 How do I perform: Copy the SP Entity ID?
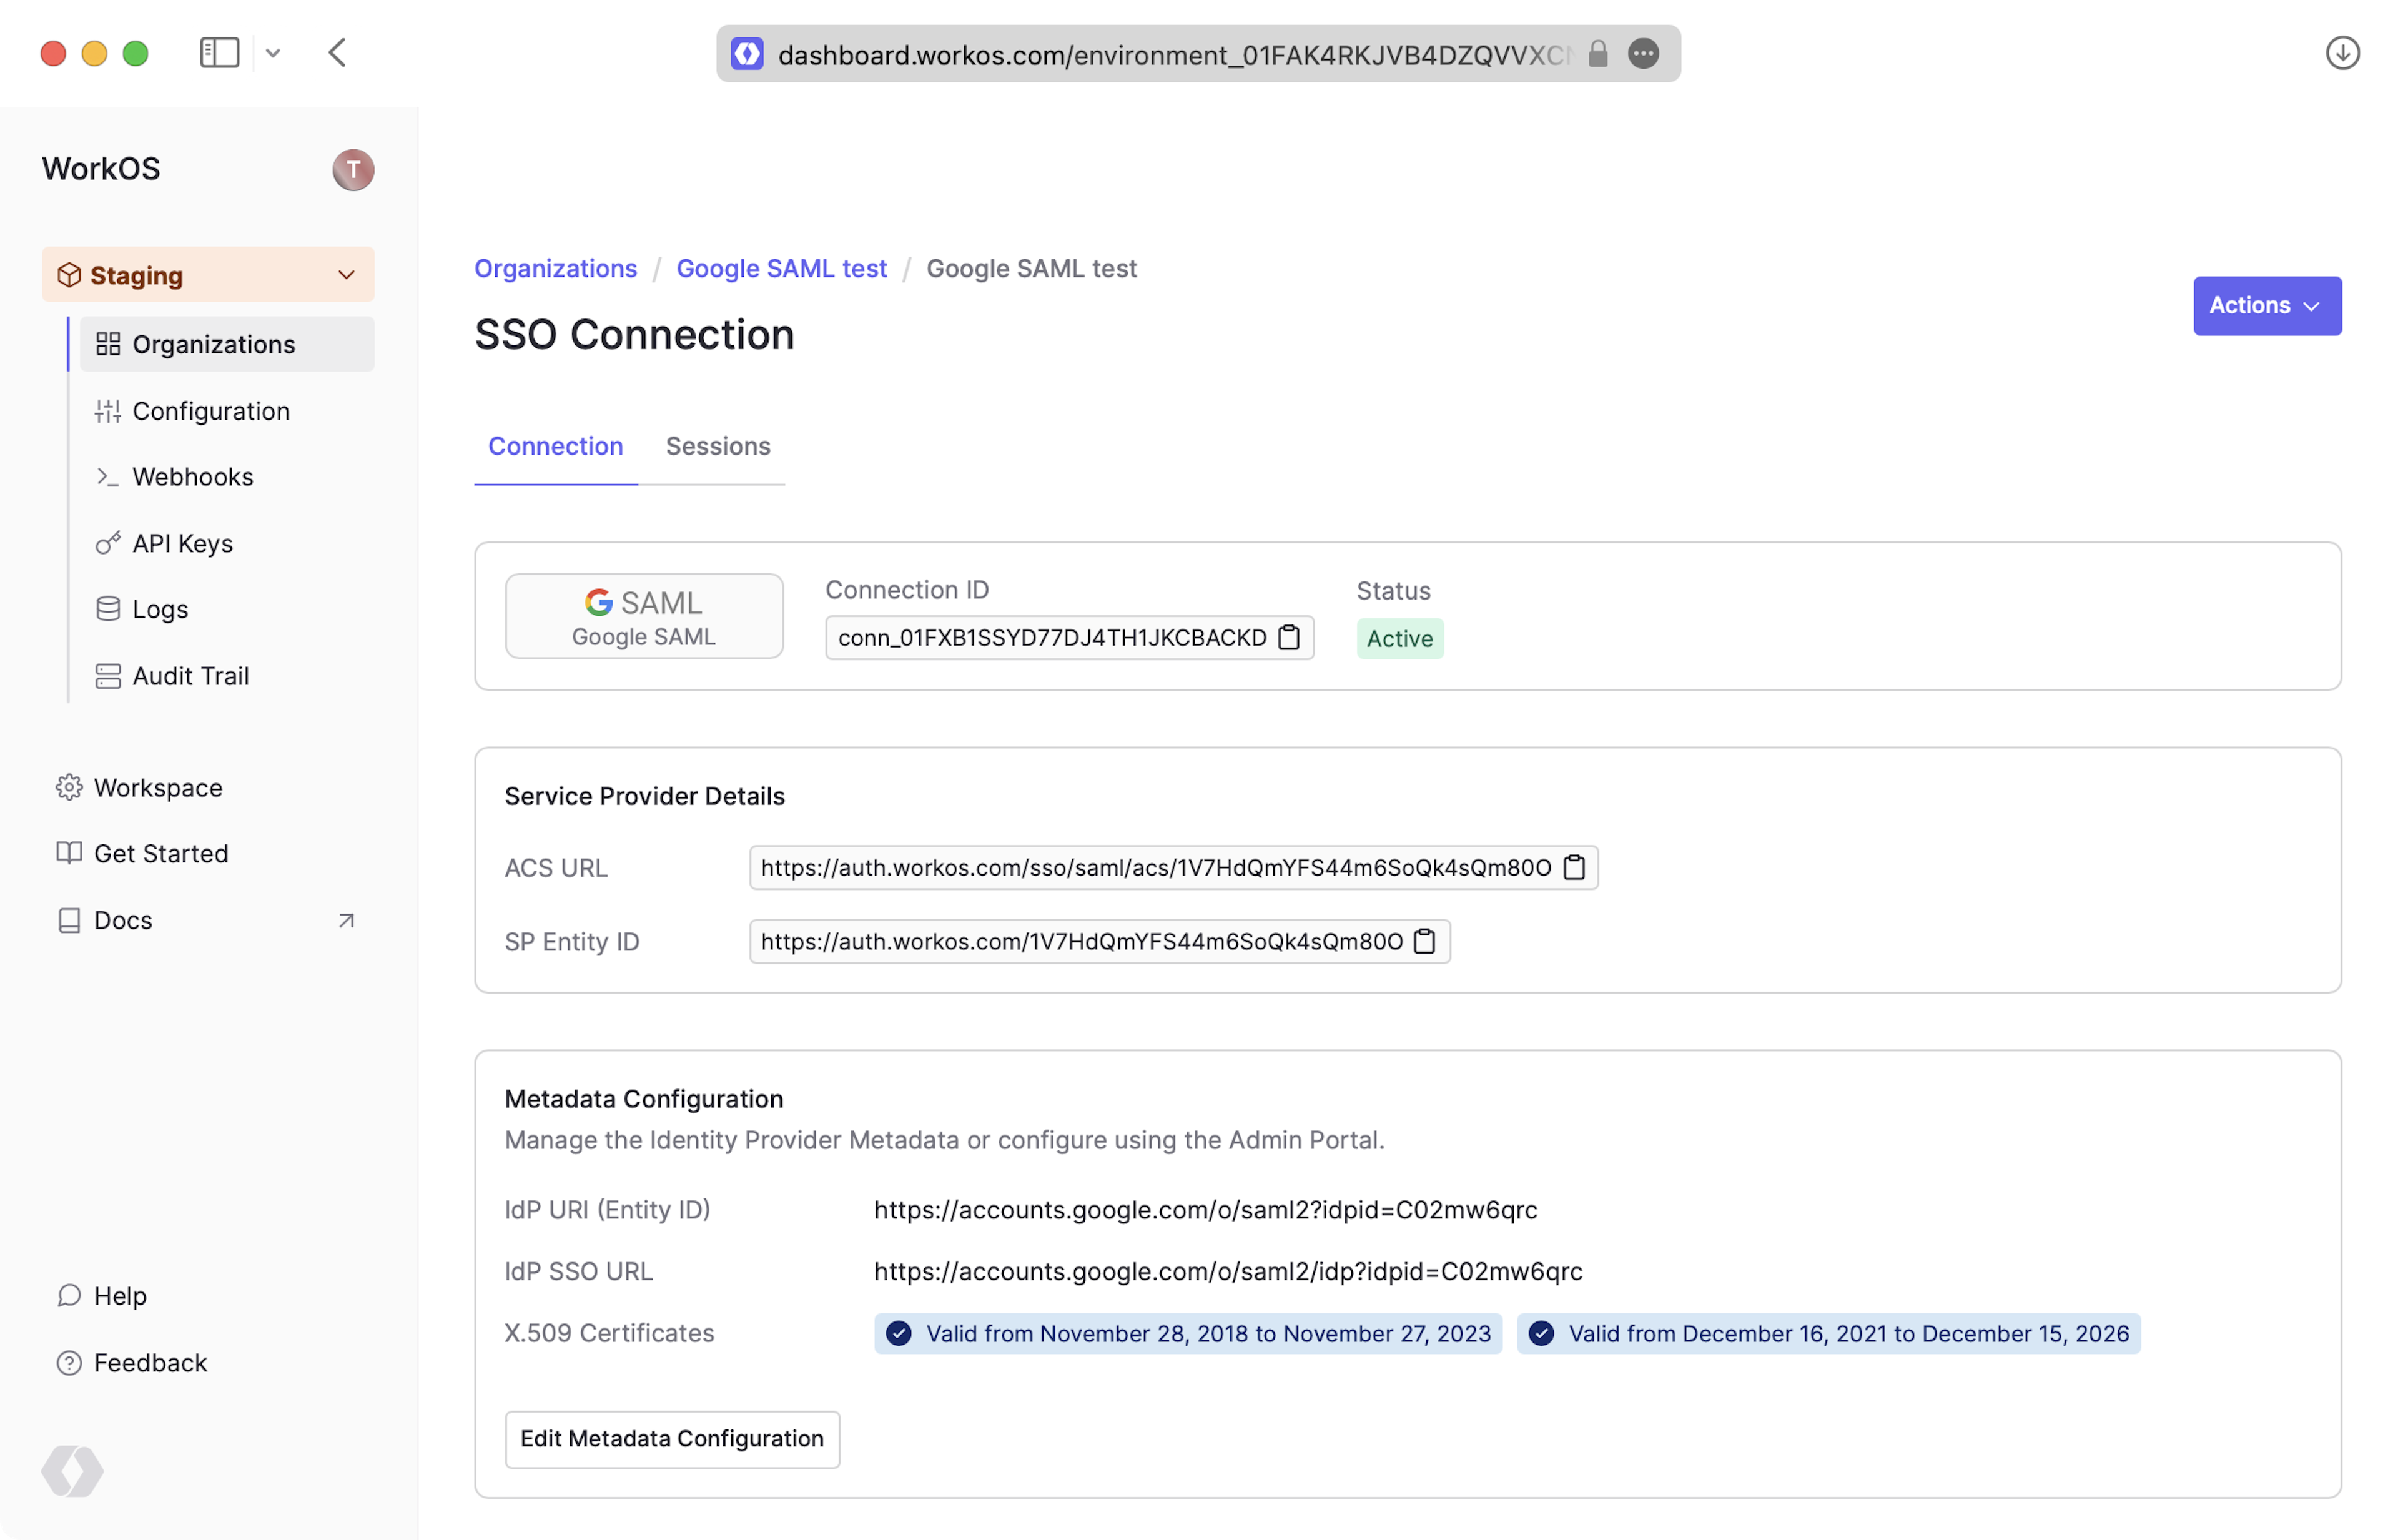(1425, 941)
